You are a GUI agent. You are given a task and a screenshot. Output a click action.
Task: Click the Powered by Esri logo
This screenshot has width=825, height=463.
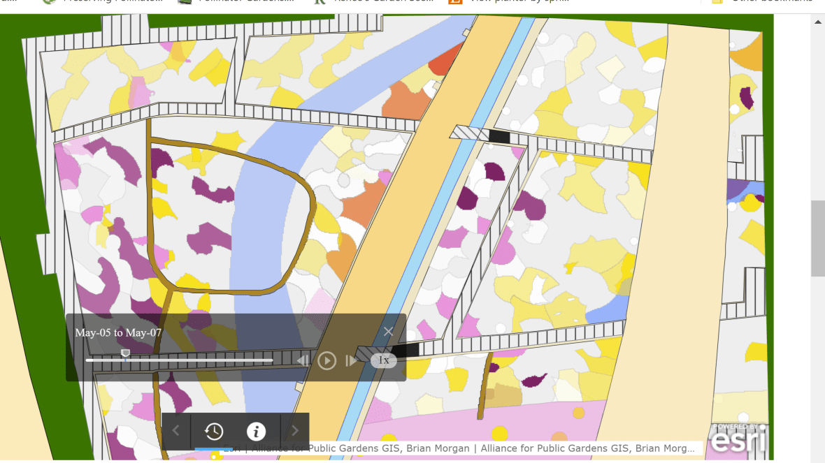coord(738,439)
